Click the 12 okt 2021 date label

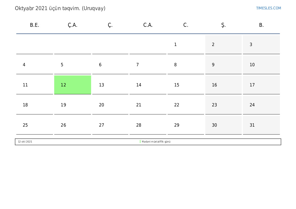tap(25, 142)
